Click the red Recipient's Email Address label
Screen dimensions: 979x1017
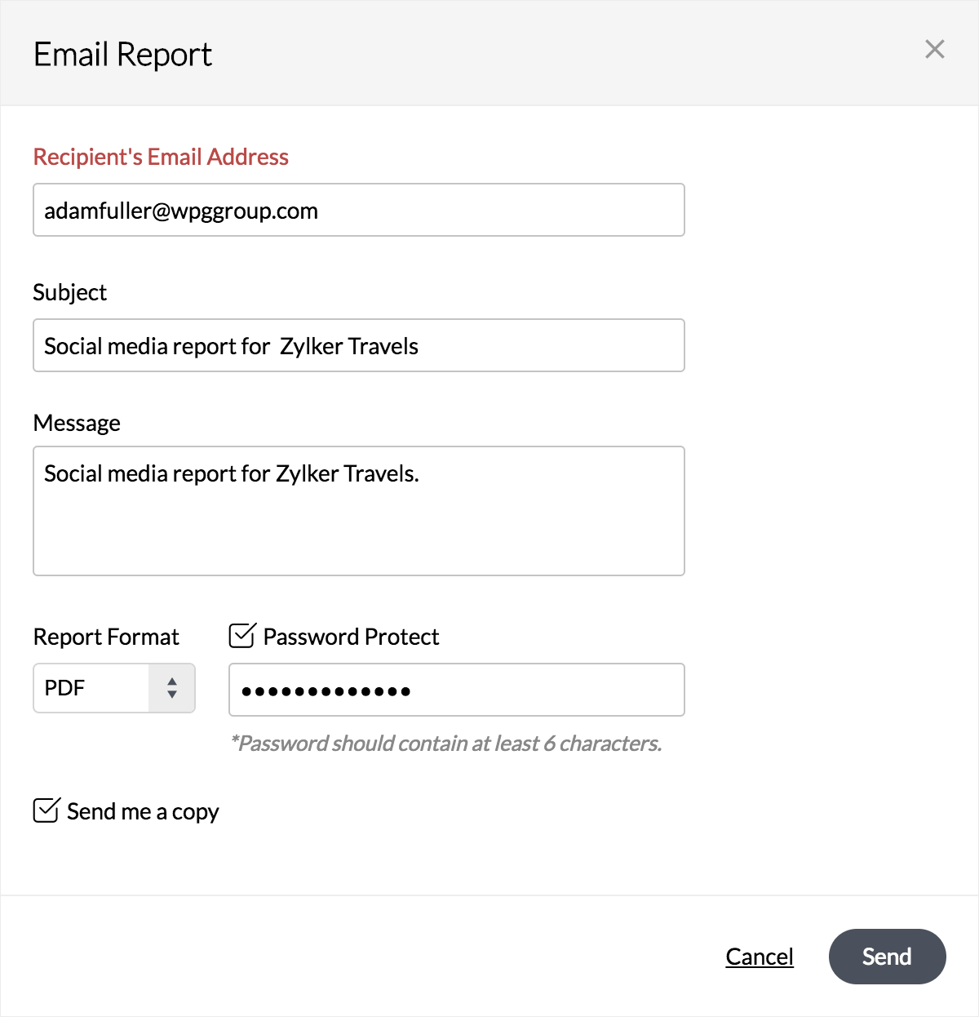[161, 157]
